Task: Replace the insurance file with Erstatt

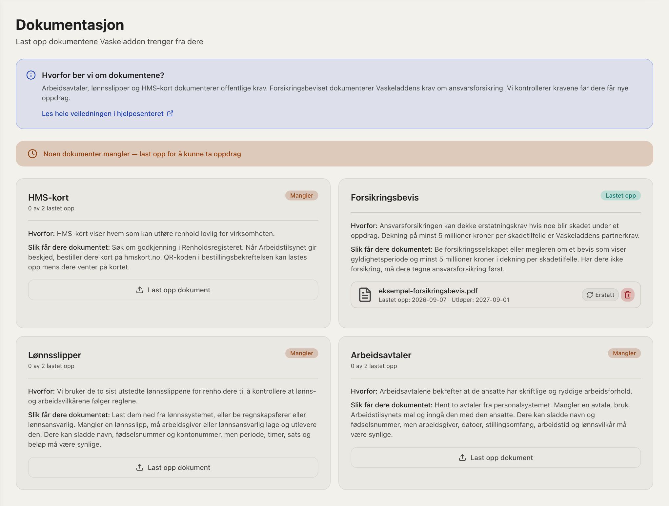Action: pyautogui.click(x=600, y=295)
